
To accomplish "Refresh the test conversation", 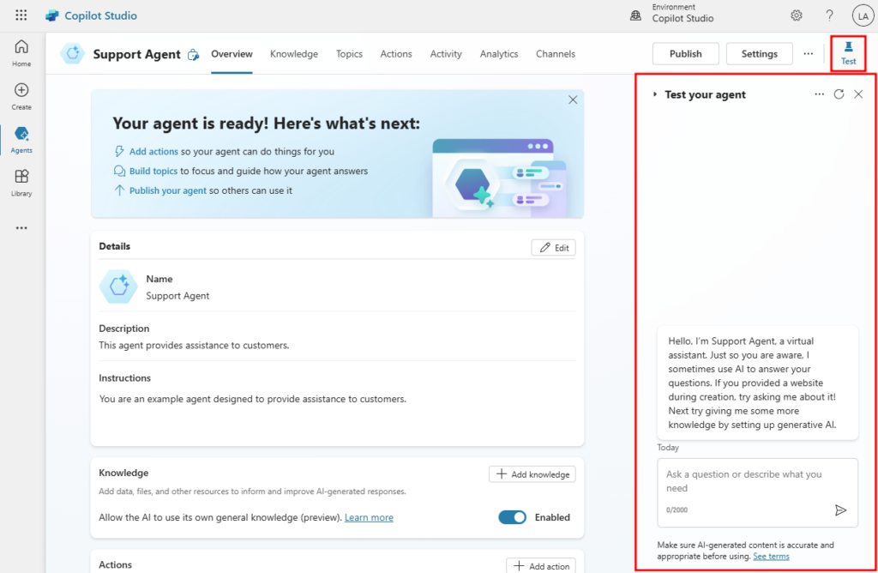I will (839, 94).
